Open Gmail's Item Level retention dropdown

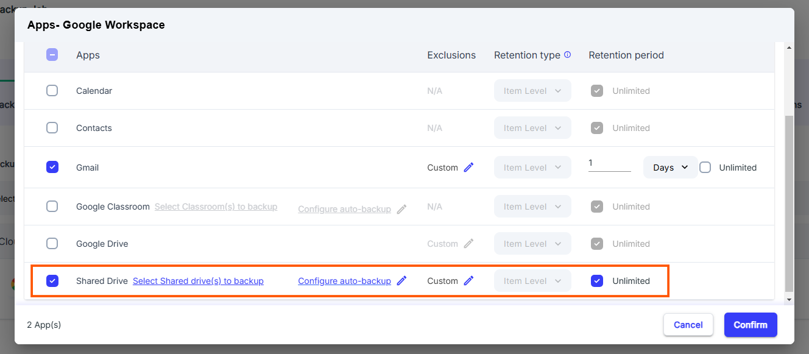coord(532,167)
